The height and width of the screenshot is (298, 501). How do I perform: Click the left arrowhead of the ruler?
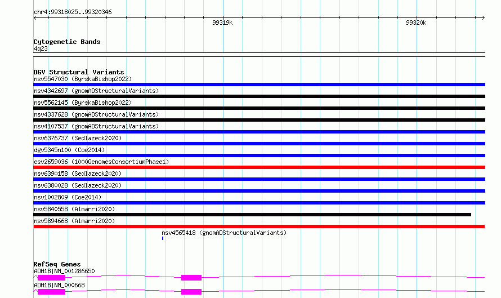(35, 17)
